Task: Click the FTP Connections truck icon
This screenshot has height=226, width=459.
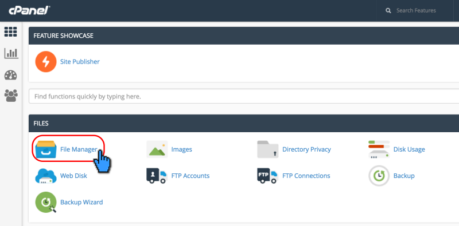Action: (x=267, y=176)
